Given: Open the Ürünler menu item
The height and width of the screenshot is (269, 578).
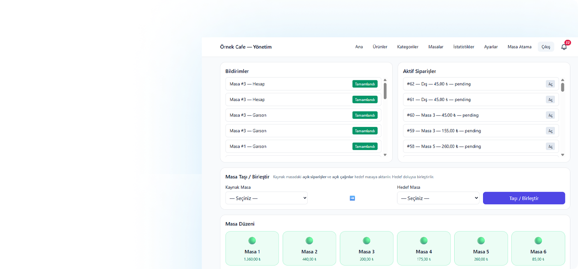Looking at the screenshot, I should [380, 47].
